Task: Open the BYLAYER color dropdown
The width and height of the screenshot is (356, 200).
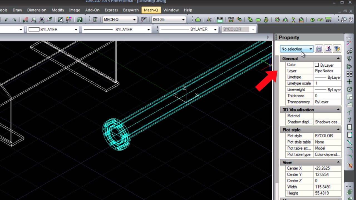Action: pos(76,29)
